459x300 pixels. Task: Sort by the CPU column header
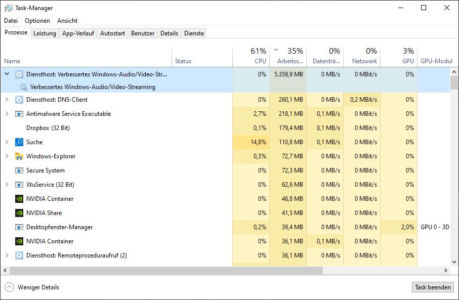251,57
